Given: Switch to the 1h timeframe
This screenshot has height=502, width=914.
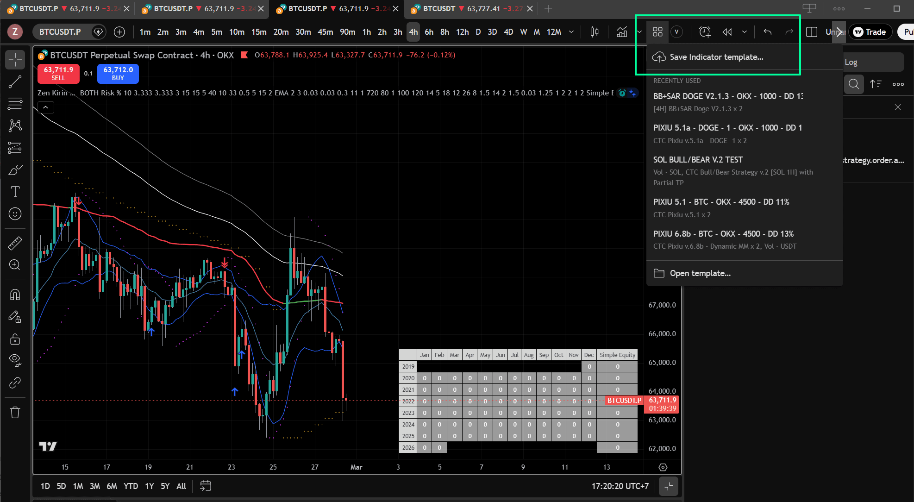Looking at the screenshot, I should click(x=366, y=32).
